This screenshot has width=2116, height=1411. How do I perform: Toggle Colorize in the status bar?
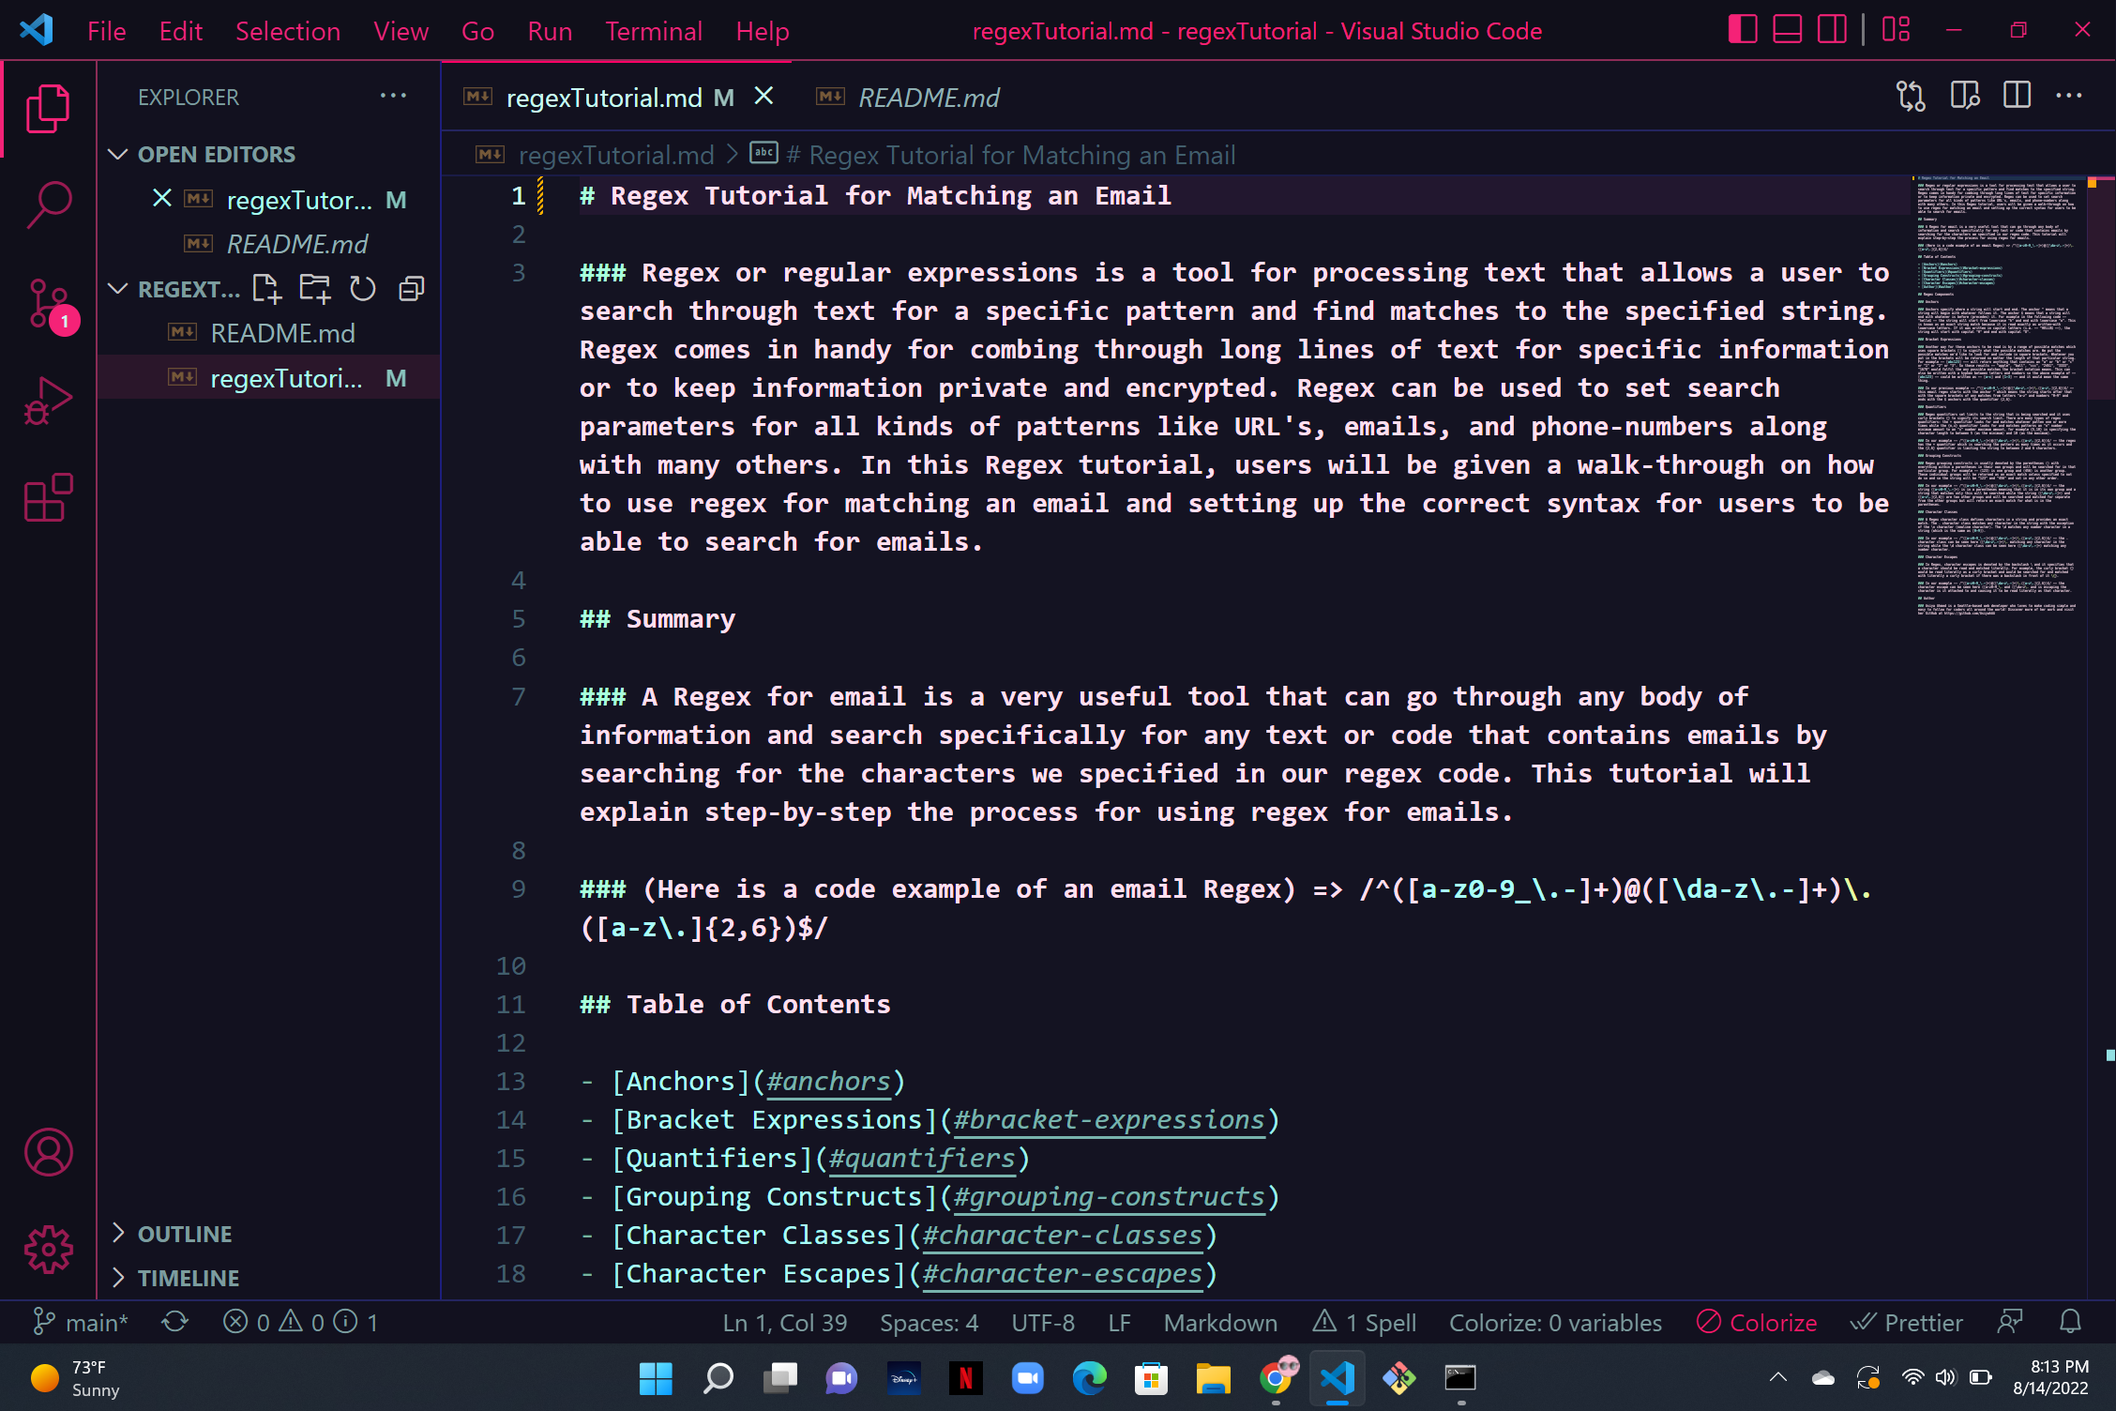click(1758, 1322)
